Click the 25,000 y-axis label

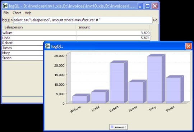(x=59, y=56)
